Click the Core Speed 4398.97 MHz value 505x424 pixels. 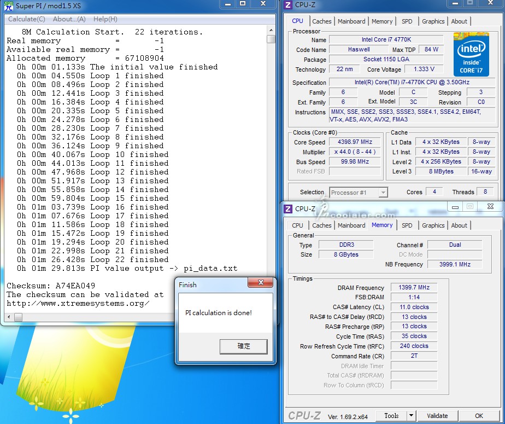355,142
